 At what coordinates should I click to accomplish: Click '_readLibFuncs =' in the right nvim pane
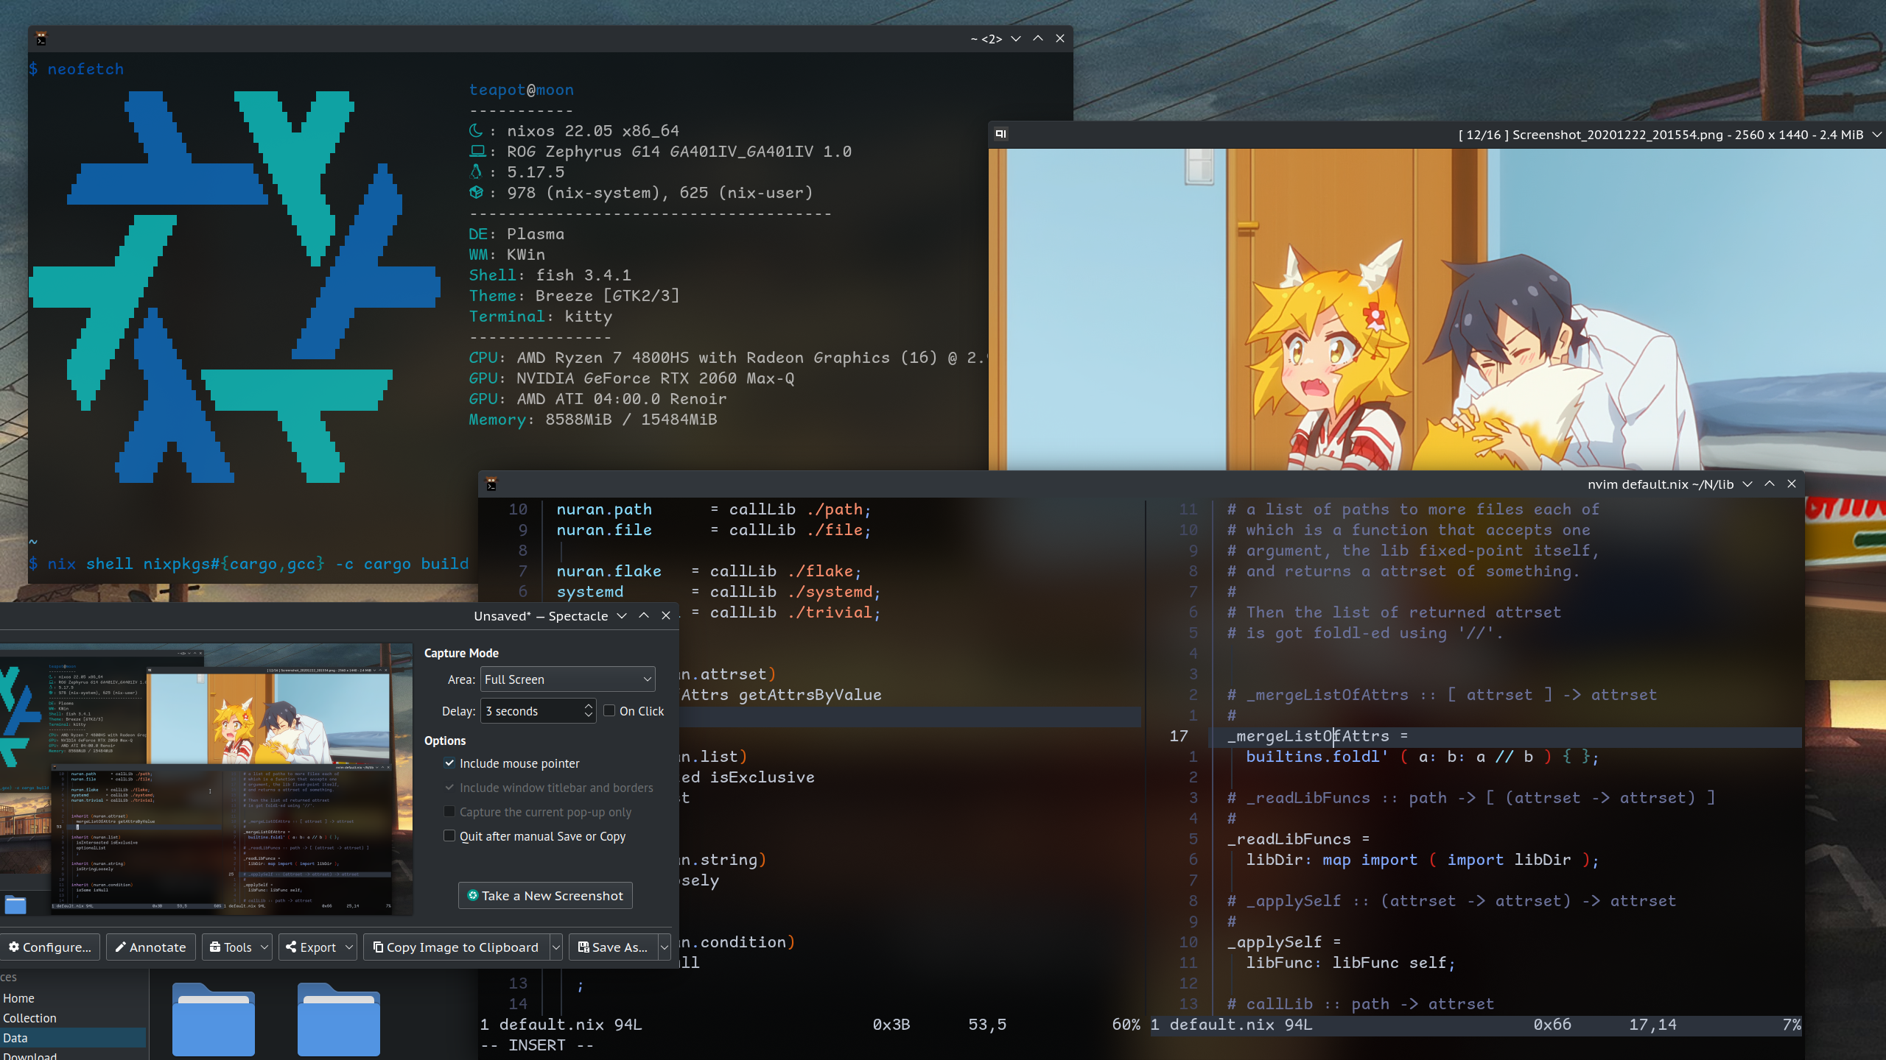click(1299, 839)
